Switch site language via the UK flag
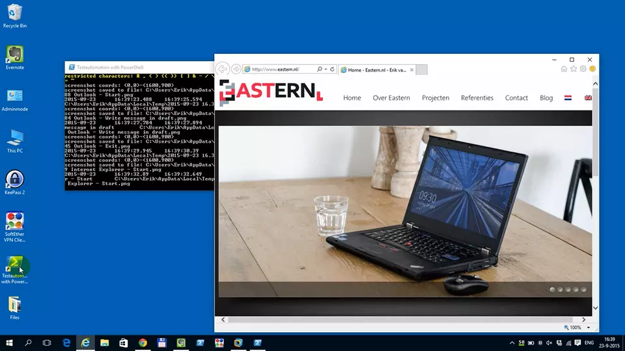Viewport: 625px width, 351px height. tap(589, 98)
